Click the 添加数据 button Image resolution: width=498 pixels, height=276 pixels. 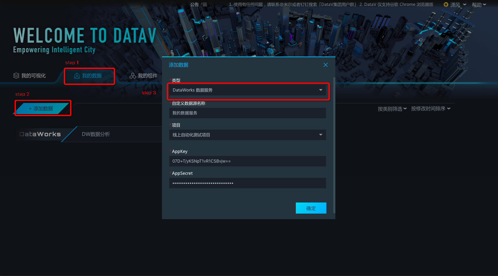41,109
